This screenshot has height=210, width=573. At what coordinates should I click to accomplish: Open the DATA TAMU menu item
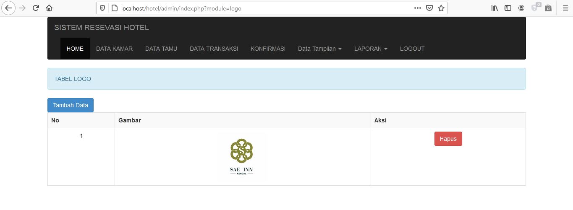click(161, 49)
